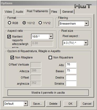Click the Save... button

(x=38, y=104)
